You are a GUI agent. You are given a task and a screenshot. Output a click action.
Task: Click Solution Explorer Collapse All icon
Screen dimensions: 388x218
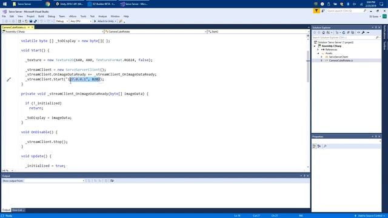pos(348,33)
